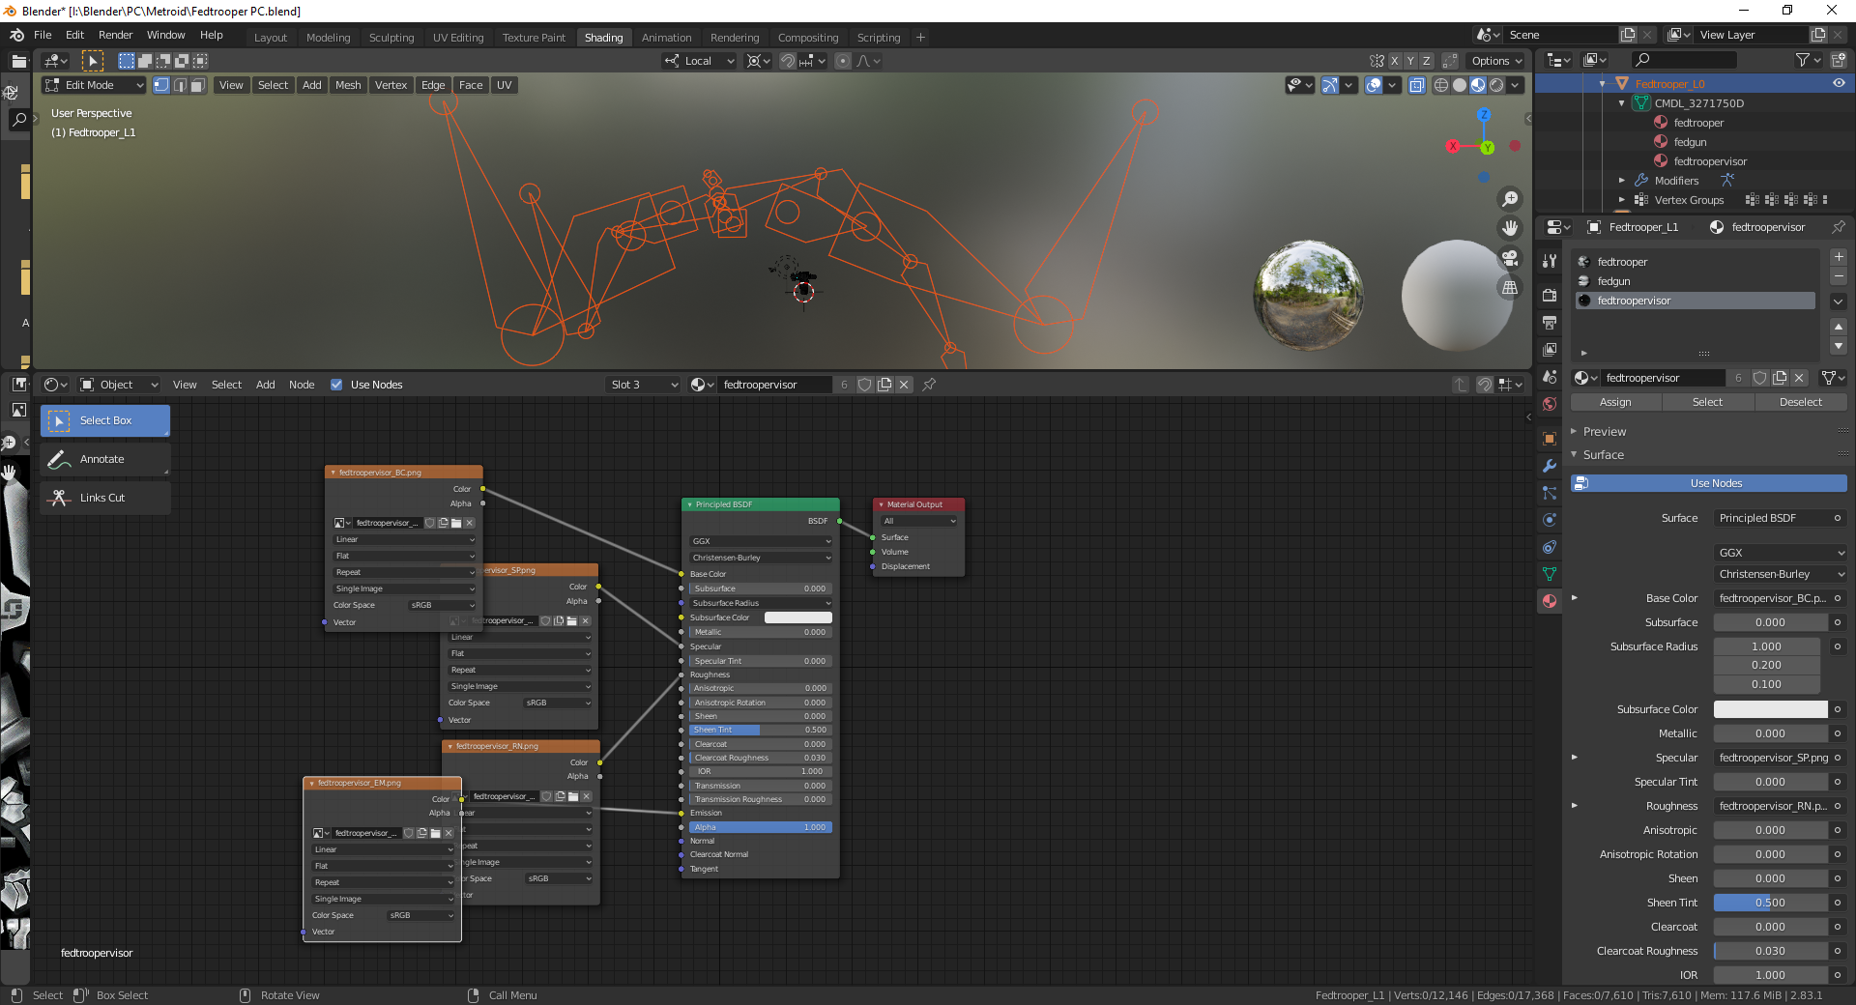
Task: Toggle X axis mirror
Action: (1395, 61)
